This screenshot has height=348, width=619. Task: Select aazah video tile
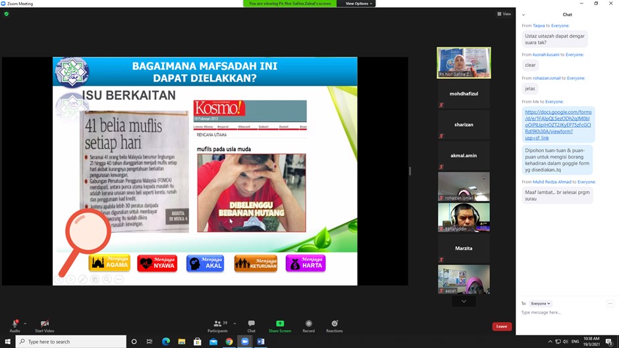pyautogui.click(x=464, y=280)
